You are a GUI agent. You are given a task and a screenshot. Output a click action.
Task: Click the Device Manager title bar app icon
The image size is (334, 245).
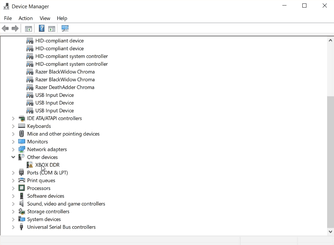click(x=6, y=7)
